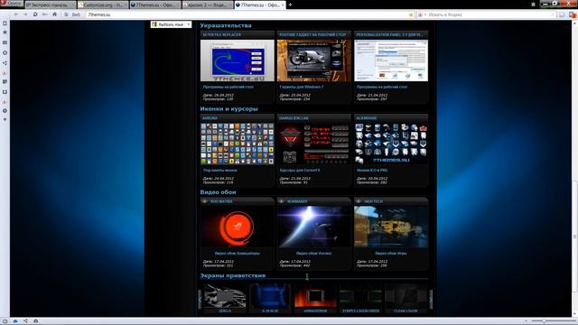Add a panel with sidebar plus icon
The image size is (578, 325).
(x=5, y=119)
